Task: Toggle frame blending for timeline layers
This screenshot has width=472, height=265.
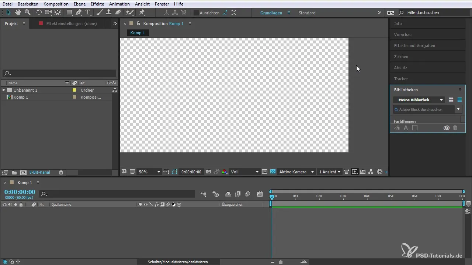Action: pyautogui.click(x=238, y=194)
